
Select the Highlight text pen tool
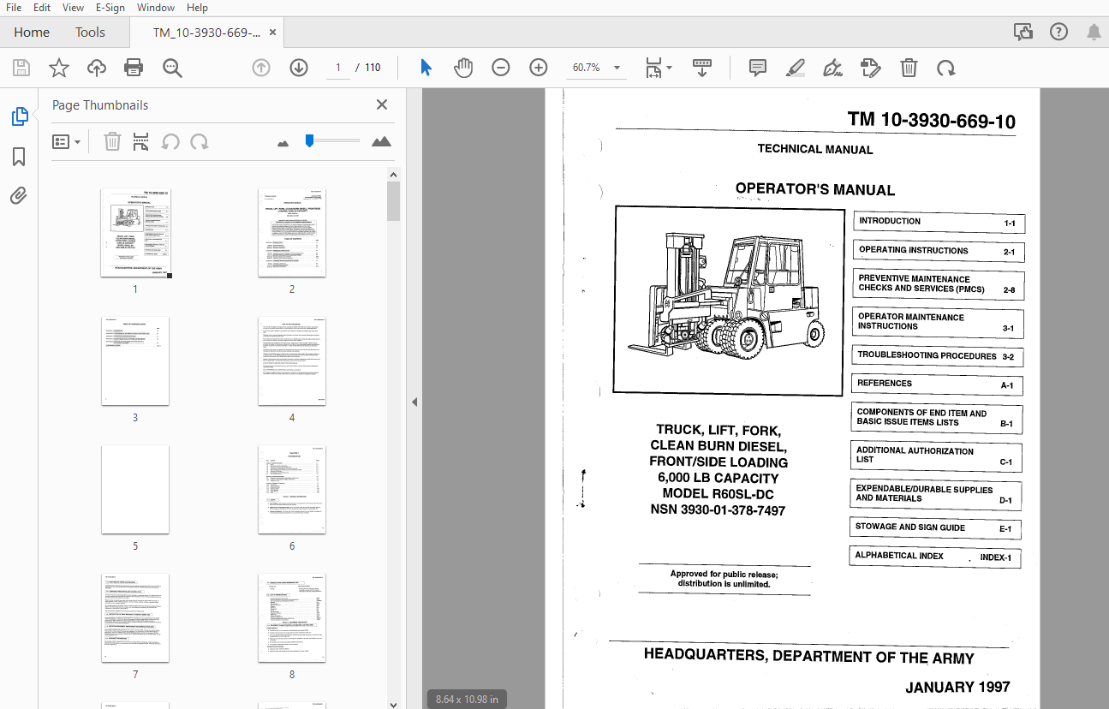pos(796,68)
